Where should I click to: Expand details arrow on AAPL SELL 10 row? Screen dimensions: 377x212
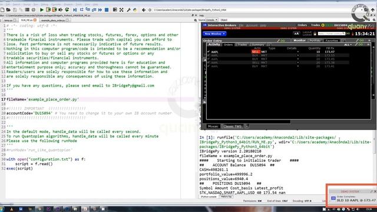297,52
